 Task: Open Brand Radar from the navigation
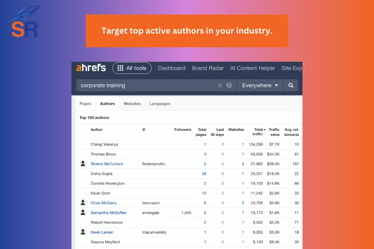[208, 68]
